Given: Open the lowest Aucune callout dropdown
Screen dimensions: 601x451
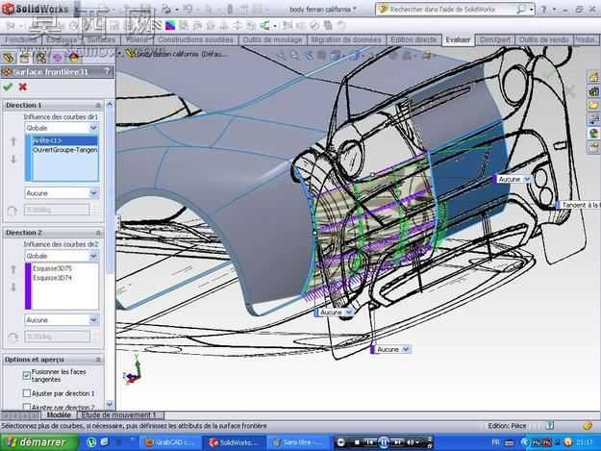Looking at the screenshot, I should [406, 349].
